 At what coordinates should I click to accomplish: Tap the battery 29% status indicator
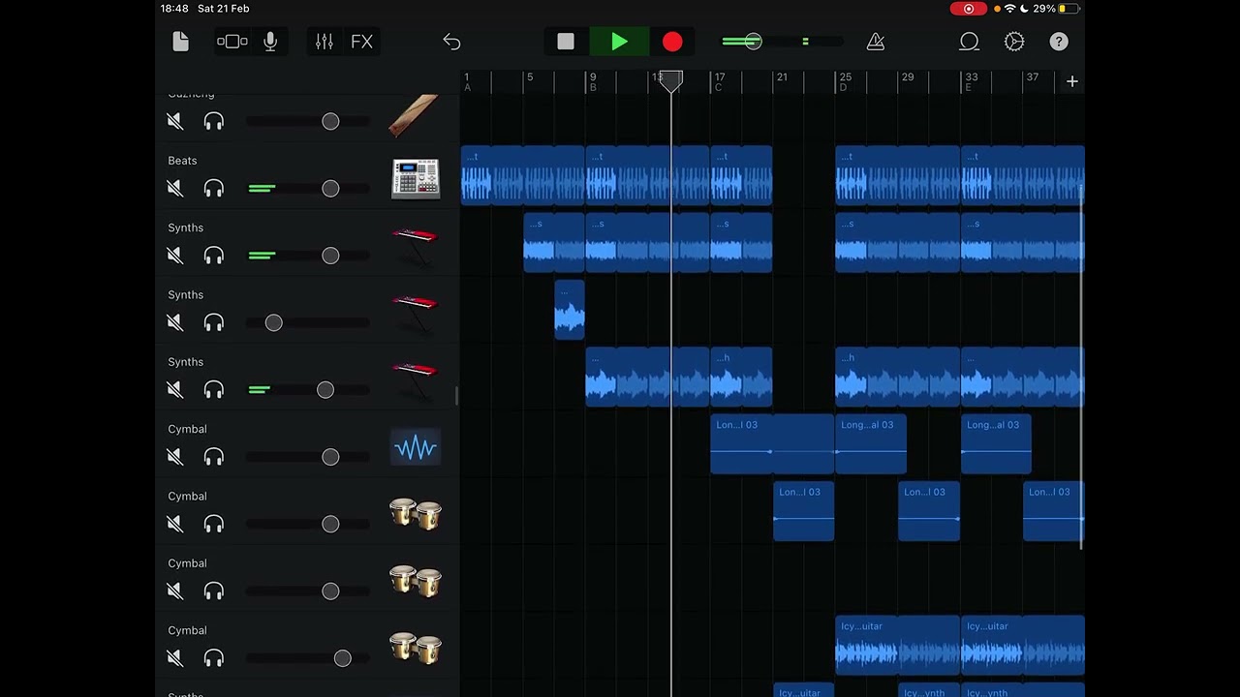(x=1056, y=9)
